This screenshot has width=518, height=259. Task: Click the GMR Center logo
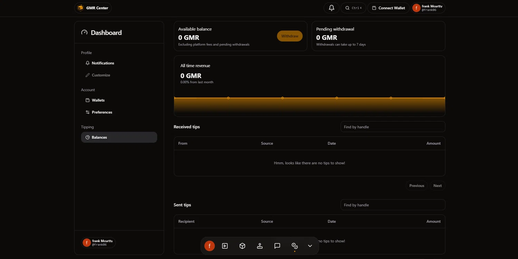93,8
